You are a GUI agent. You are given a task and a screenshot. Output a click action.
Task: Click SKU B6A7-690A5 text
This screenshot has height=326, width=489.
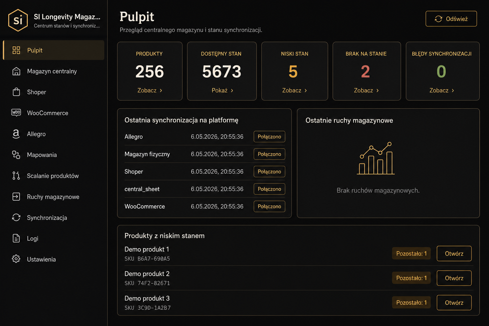[x=147, y=259]
